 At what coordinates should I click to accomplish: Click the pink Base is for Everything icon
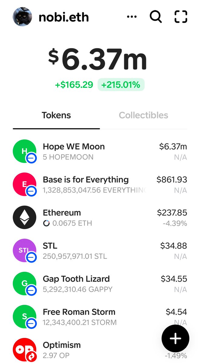pyautogui.click(x=25, y=184)
